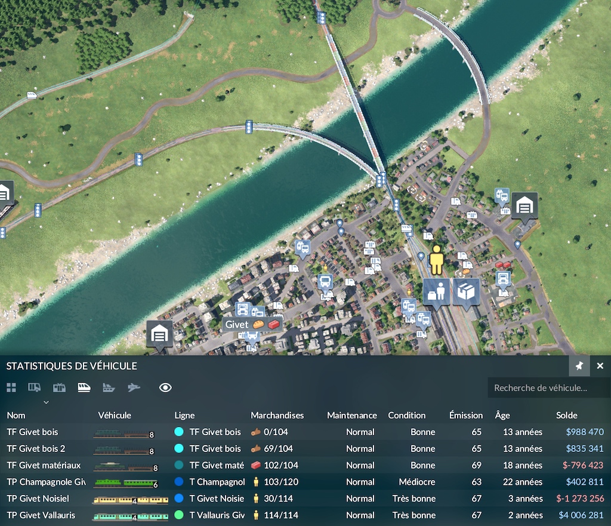
Task: Expand the small chevron under road filter
Action: click(x=46, y=402)
